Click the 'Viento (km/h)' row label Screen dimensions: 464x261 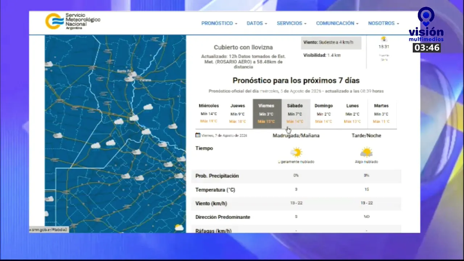211,204
